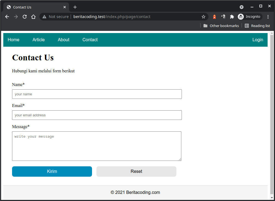The height and width of the screenshot is (201, 275).
Task: Bookmark the page with the star icon
Action: click(x=204, y=17)
